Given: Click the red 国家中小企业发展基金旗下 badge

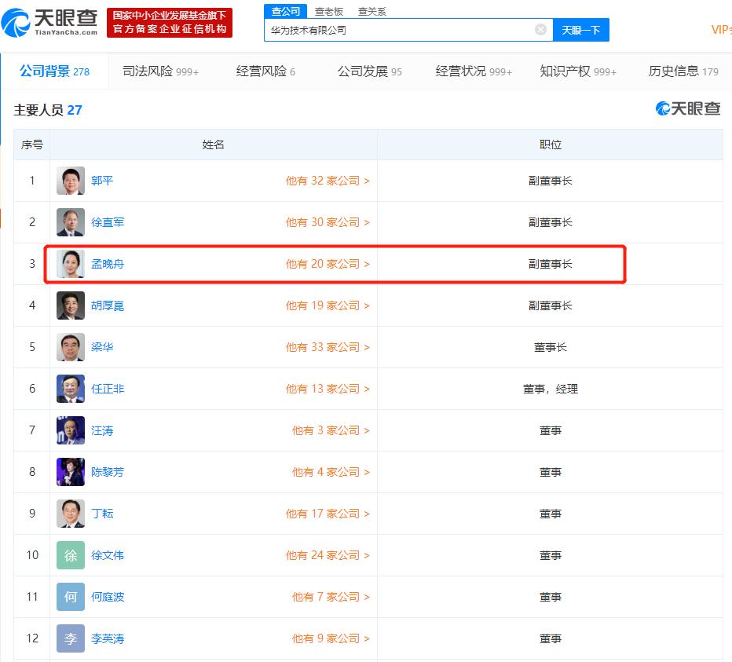Looking at the screenshot, I should 170,23.
